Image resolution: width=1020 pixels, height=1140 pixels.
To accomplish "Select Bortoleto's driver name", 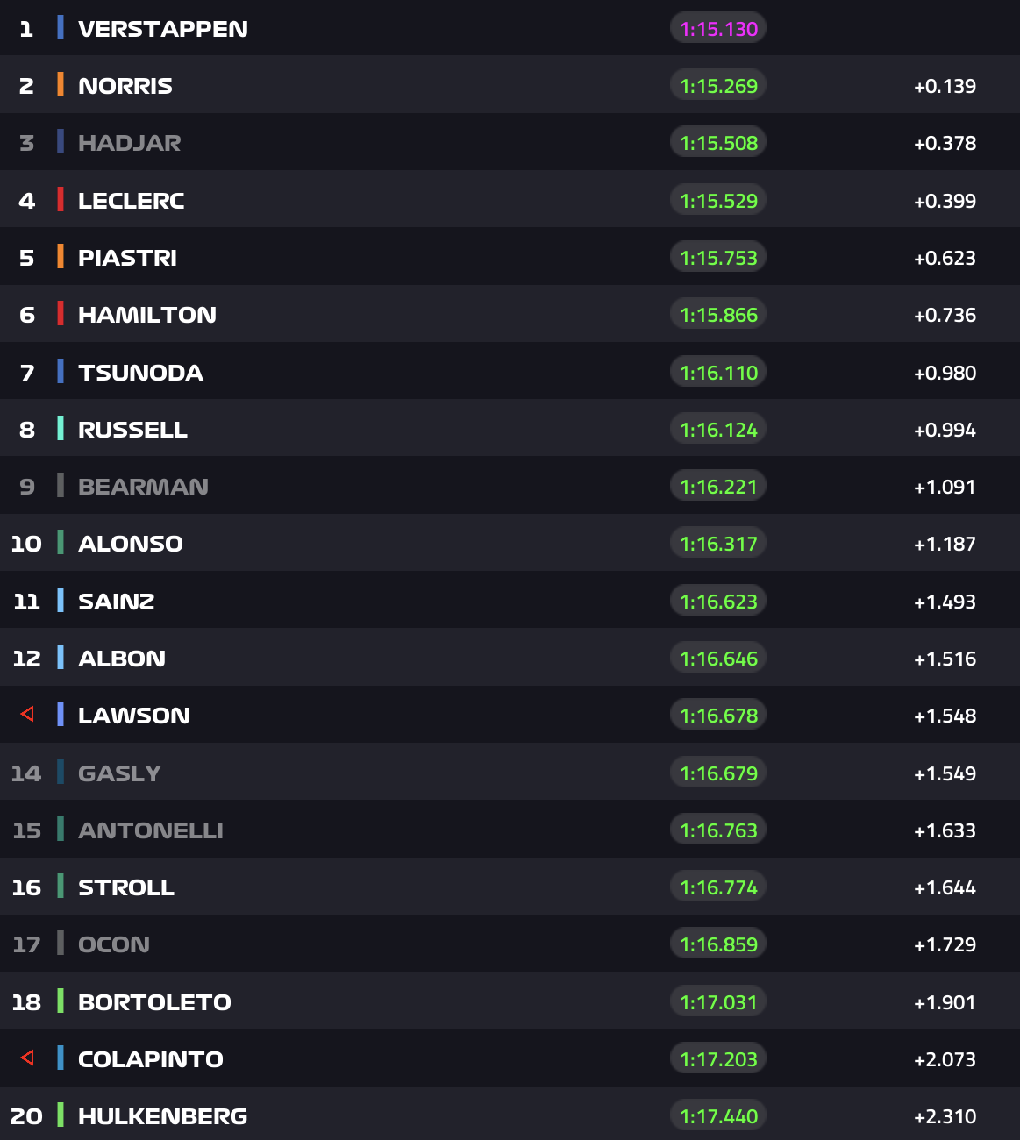I will tap(154, 1002).
